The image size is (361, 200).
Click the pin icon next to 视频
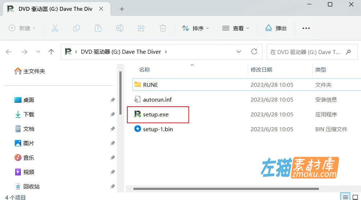coord(113,172)
